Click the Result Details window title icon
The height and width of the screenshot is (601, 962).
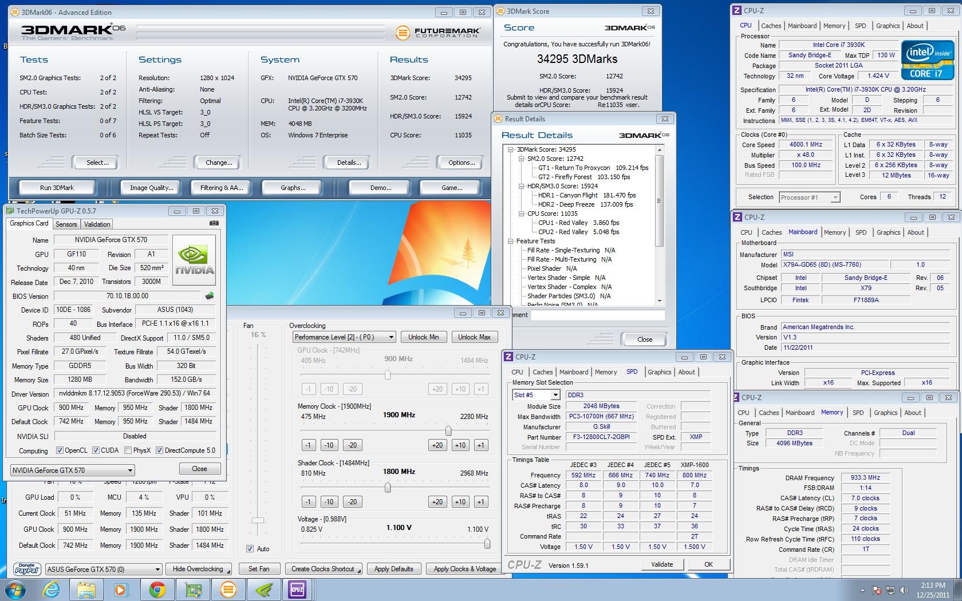click(498, 118)
